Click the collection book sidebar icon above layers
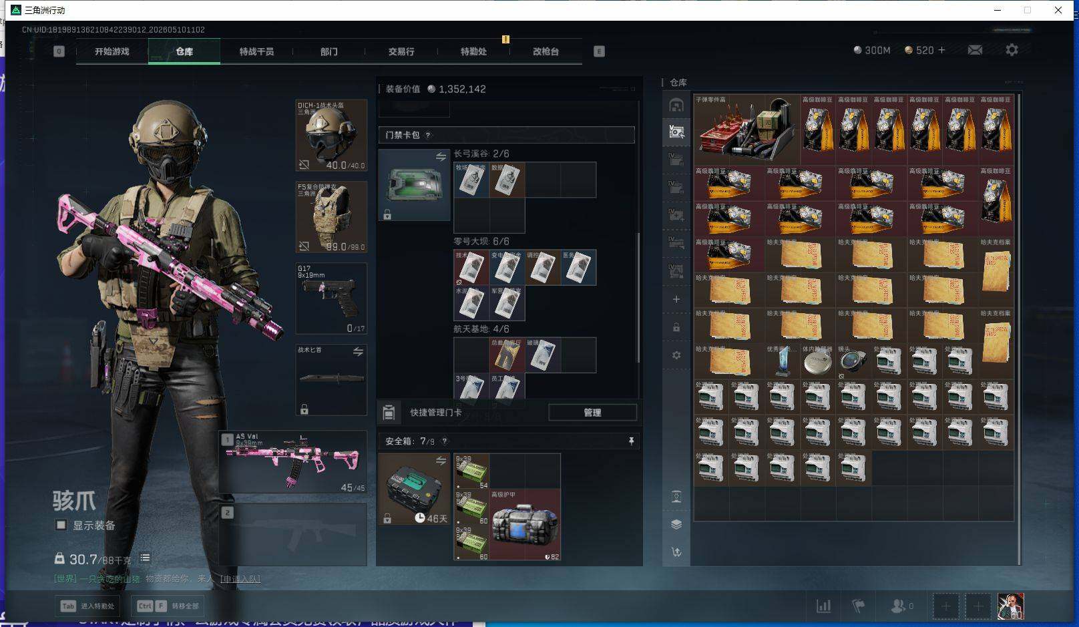The image size is (1079, 627). coord(676,496)
